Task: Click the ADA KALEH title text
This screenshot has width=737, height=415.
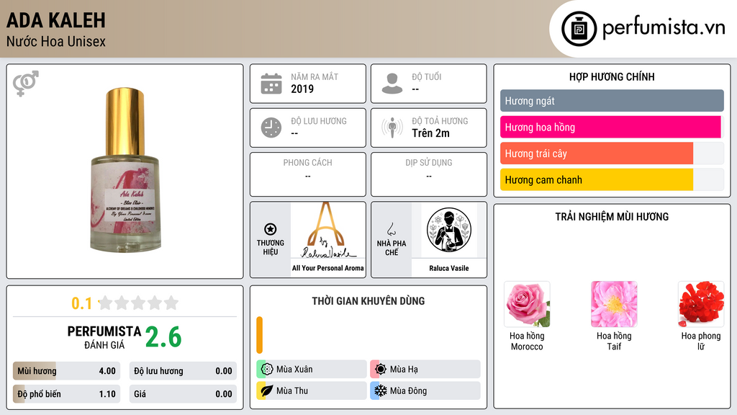Action: (x=56, y=20)
